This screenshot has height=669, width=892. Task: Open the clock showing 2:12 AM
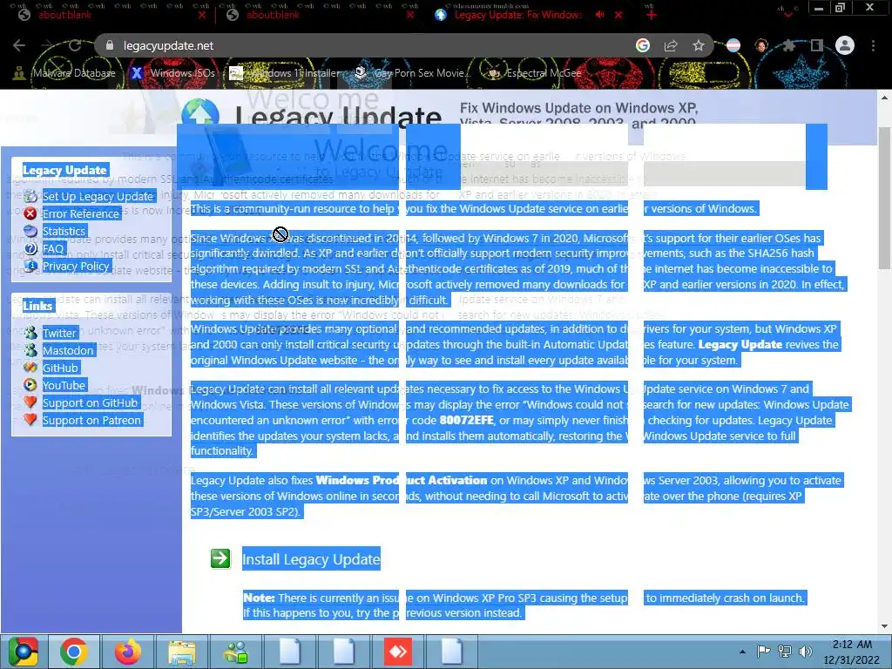(852, 652)
